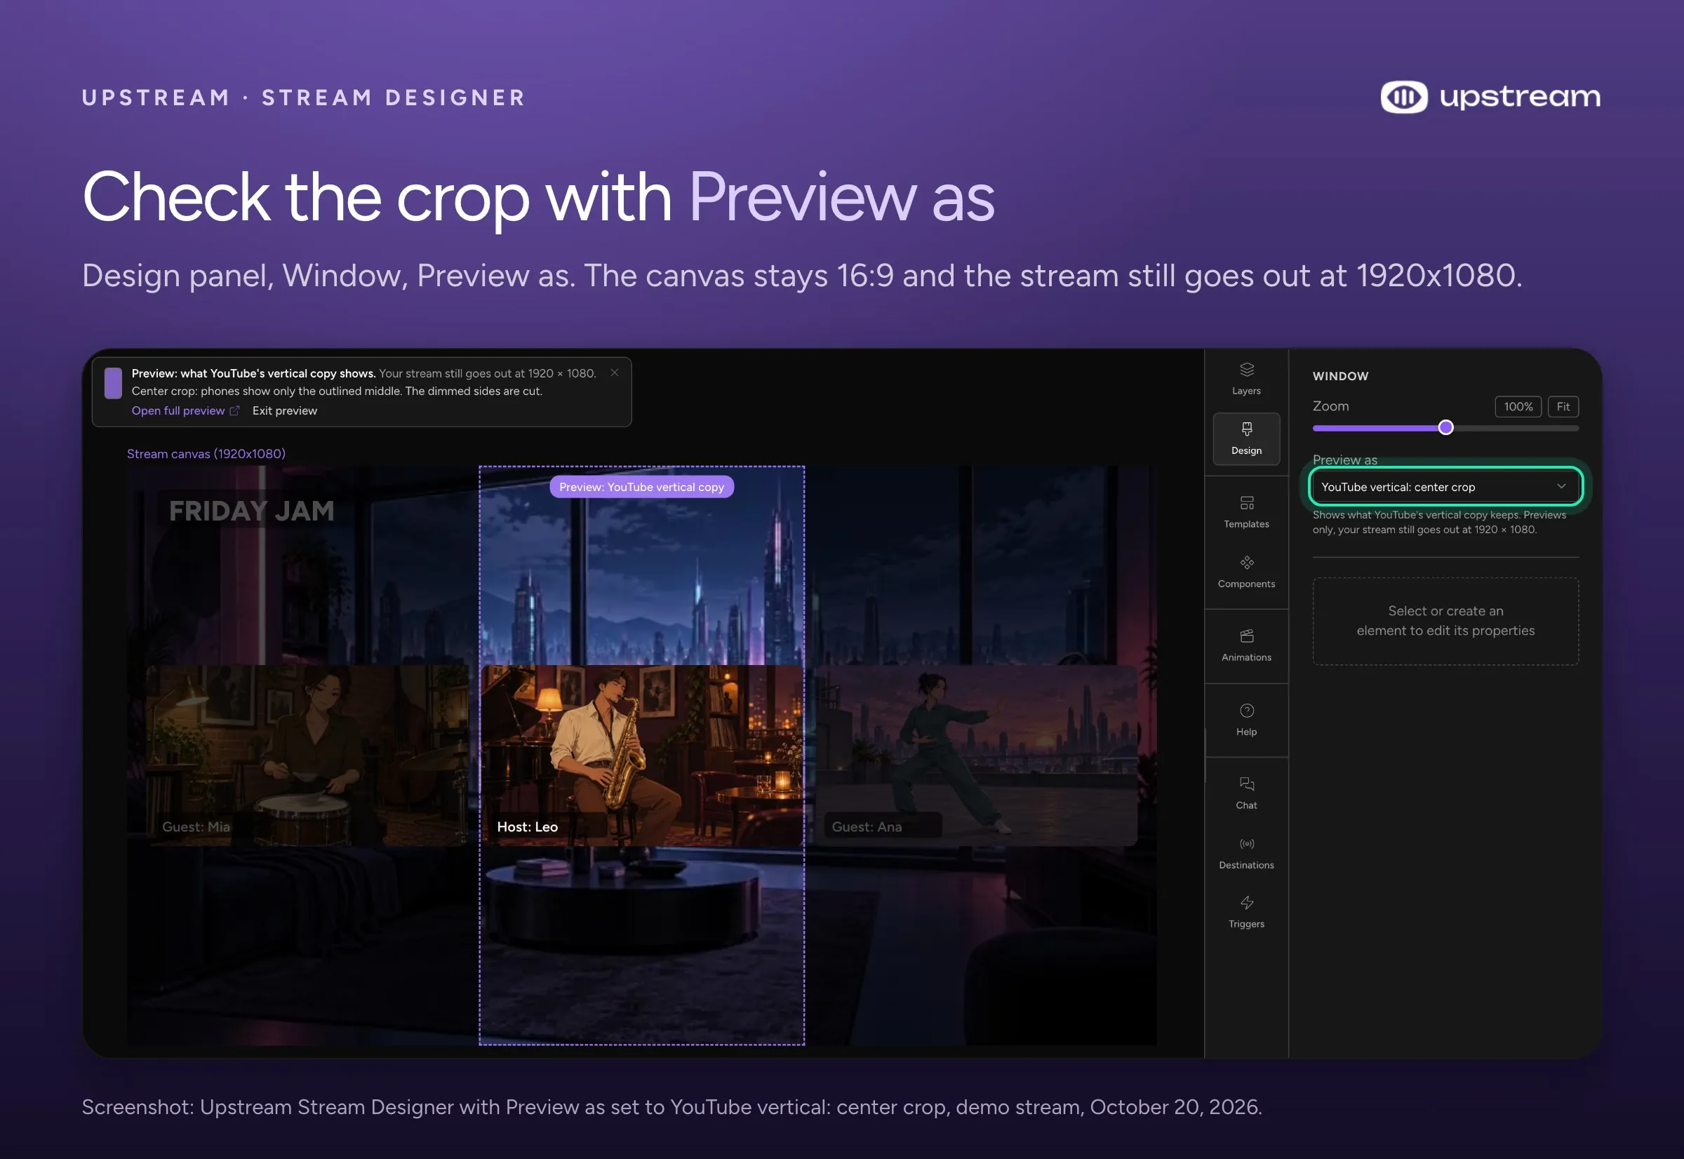Click the 'Preview: what YouTube's vertical copy shows' text

pos(253,373)
